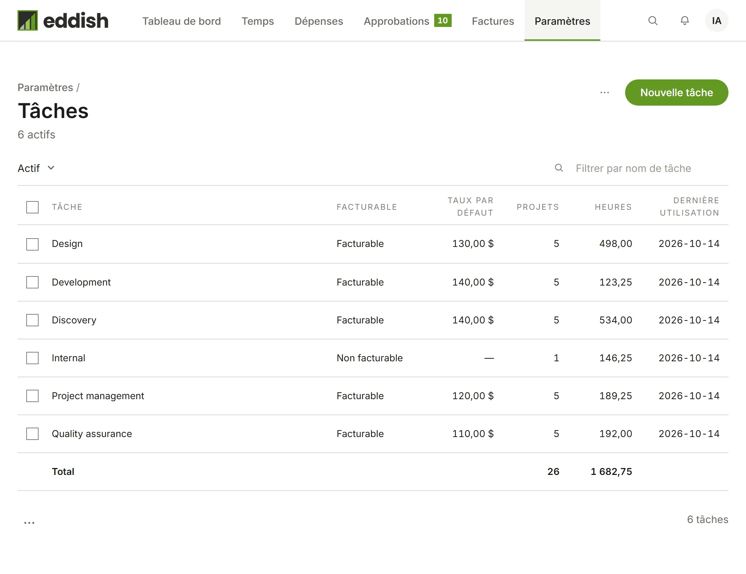Toggle the select-all tasks checkbox

click(32, 207)
